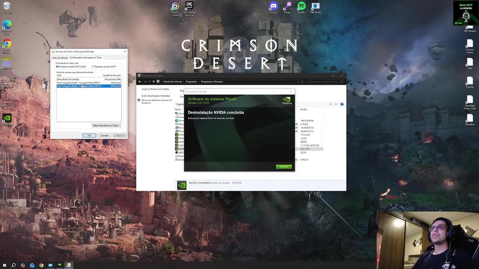Click the Nome column header
The image size is (479, 269).
[x=178, y=109]
